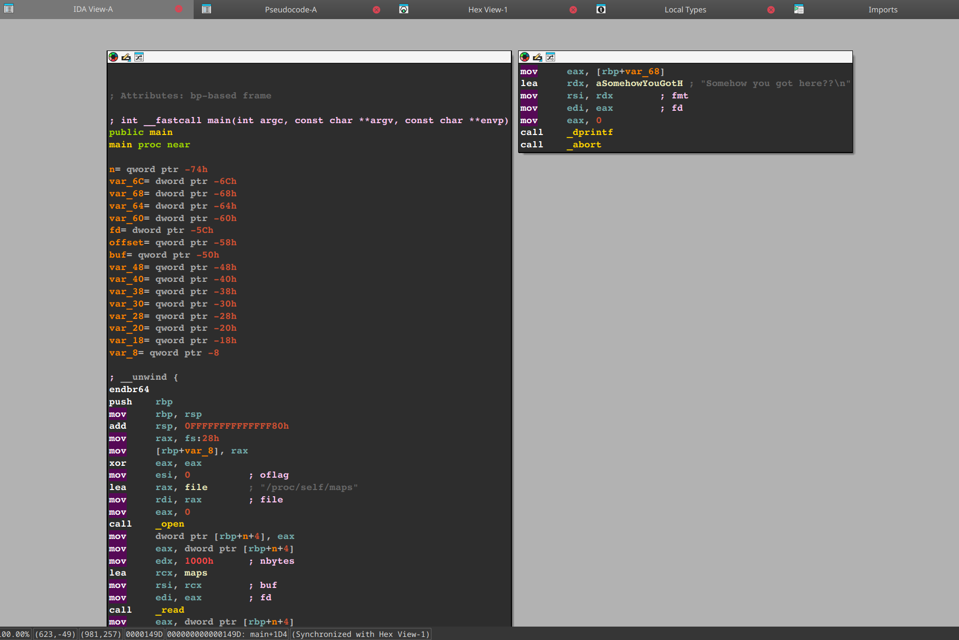The image size is (959, 640).
Task: Close the Pseudocode-A tab
Action: (x=376, y=10)
